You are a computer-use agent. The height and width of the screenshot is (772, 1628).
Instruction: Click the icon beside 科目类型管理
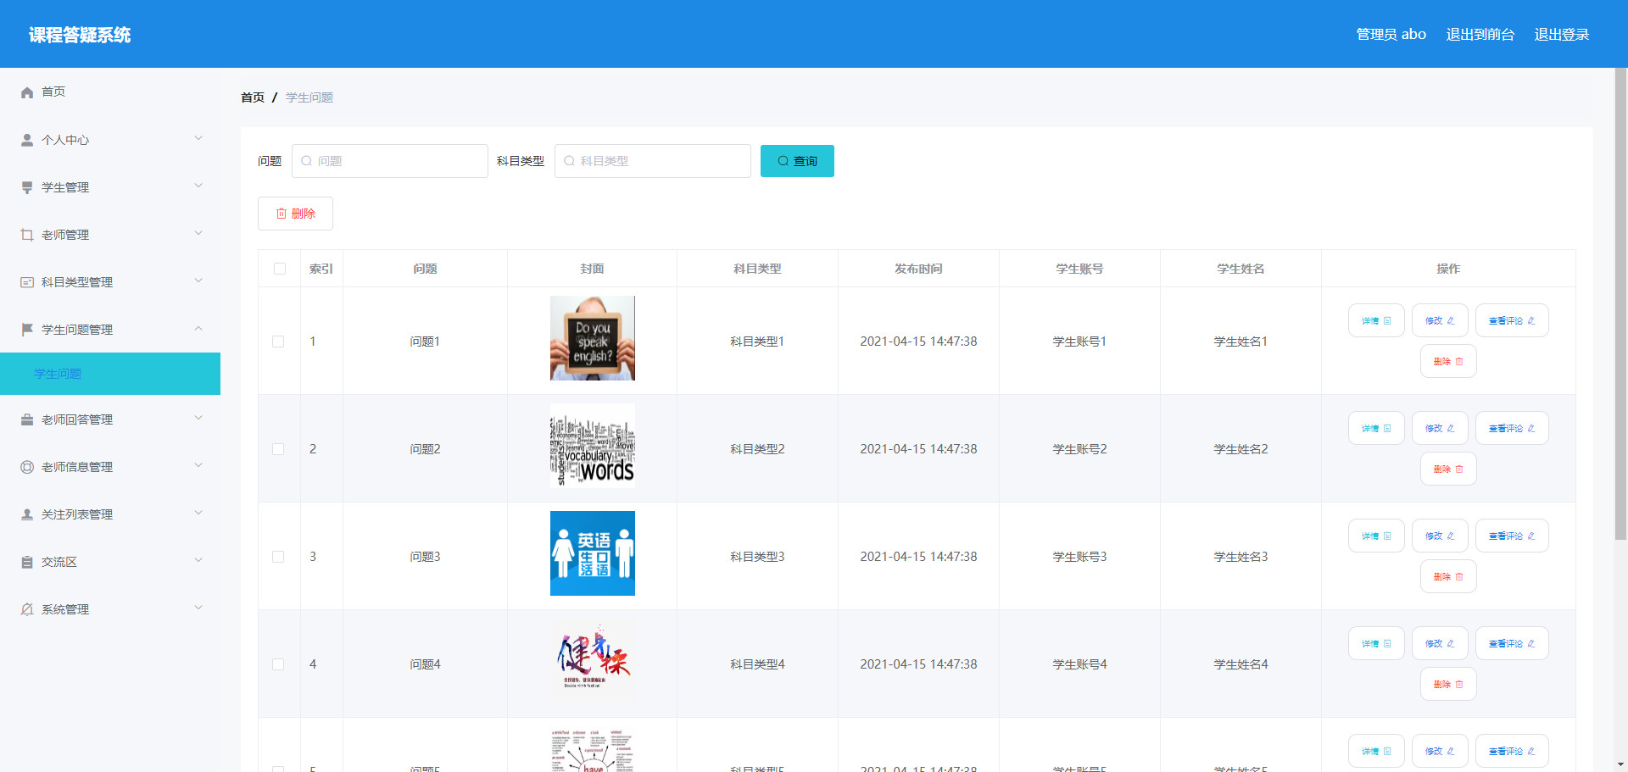pos(27,282)
